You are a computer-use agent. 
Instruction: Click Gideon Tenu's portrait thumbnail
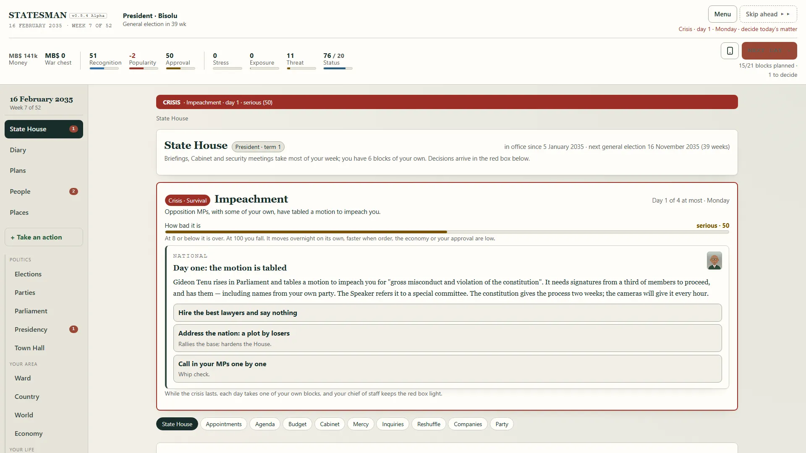pyautogui.click(x=714, y=260)
